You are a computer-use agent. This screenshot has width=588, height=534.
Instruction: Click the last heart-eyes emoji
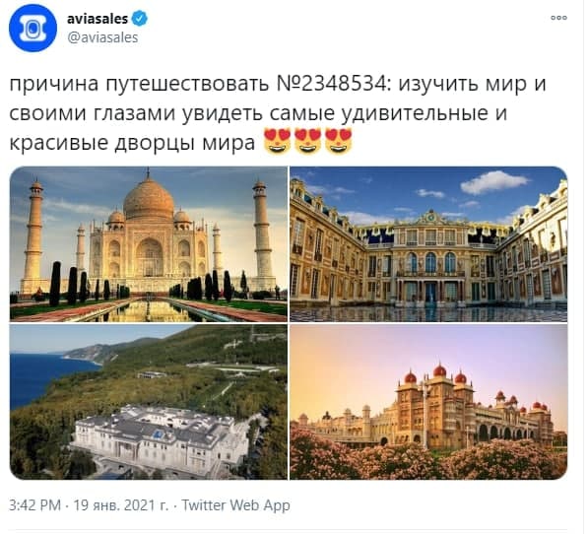coord(338,141)
